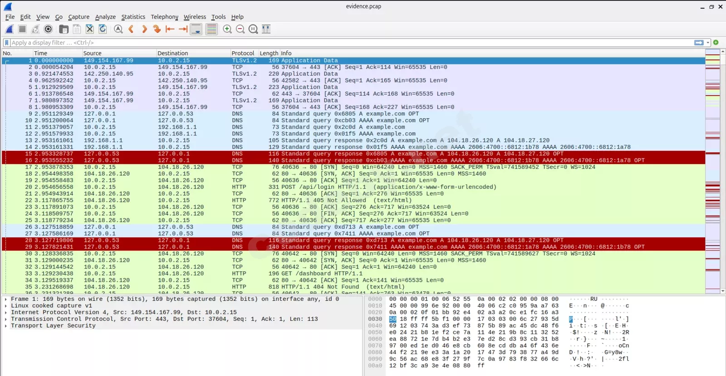
Task: Toggle auto-scroll during live capture
Action: [x=196, y=29]
